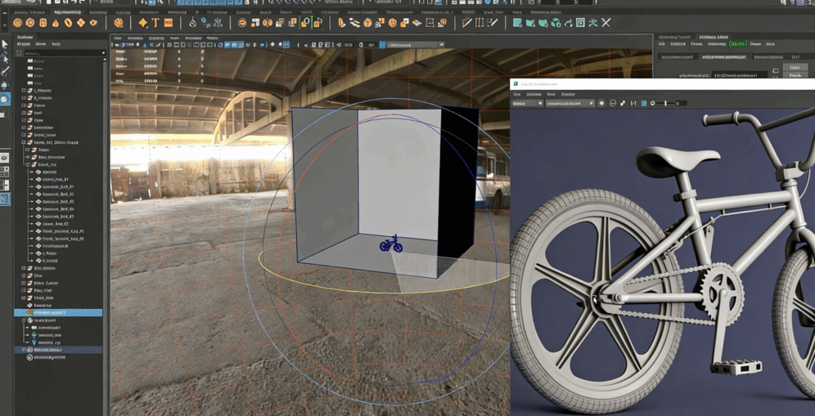Click the orange diamond shelf icon beside 'T'
Screen dimensions: 815x416
tap(142, 23)
